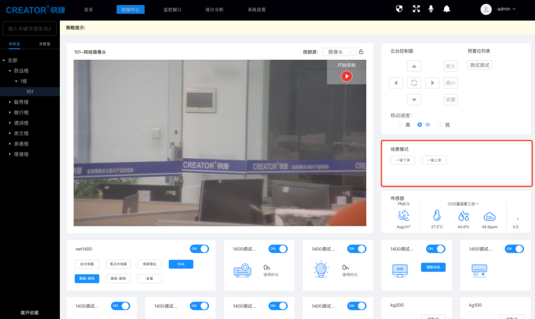Screen dimensions: 535x319
Task: Click the classroom search input field
Action: tap(30, 29)
